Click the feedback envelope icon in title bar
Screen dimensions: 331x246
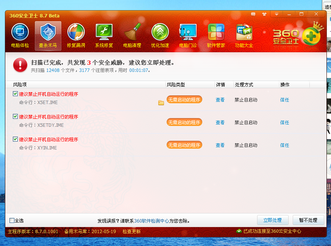253,14
